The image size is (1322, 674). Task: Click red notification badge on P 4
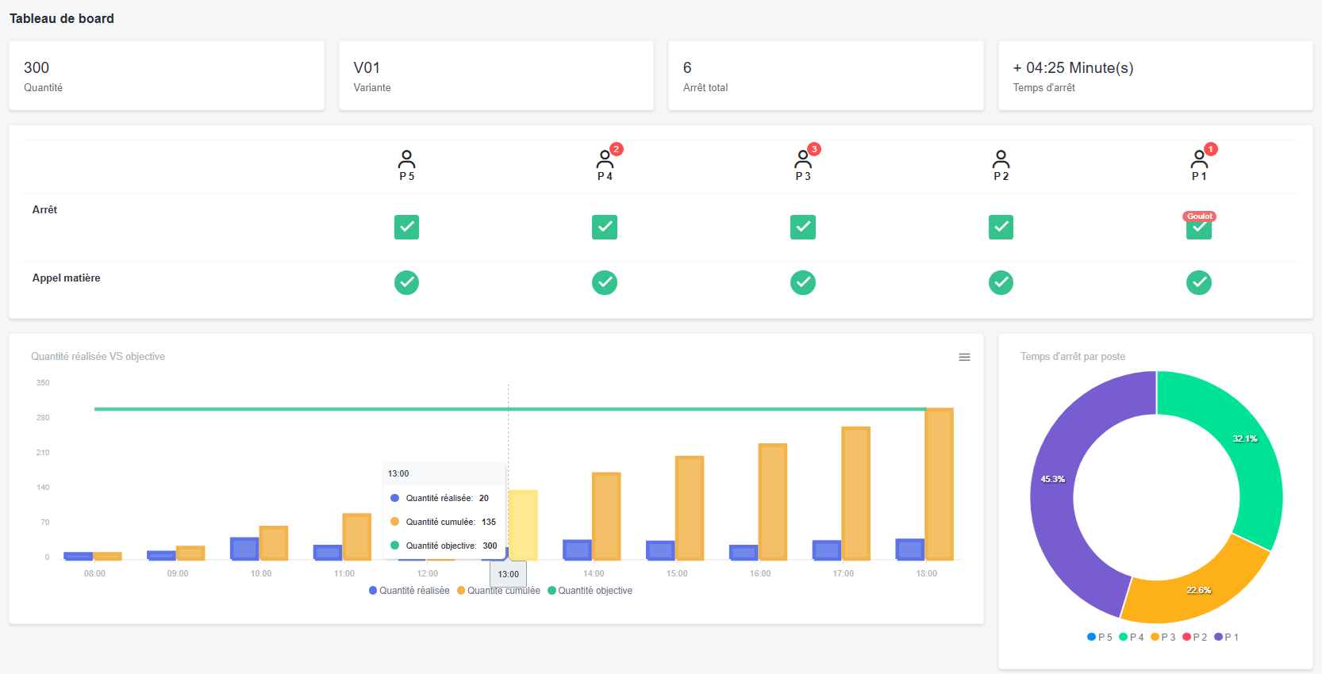click(617, 149)
